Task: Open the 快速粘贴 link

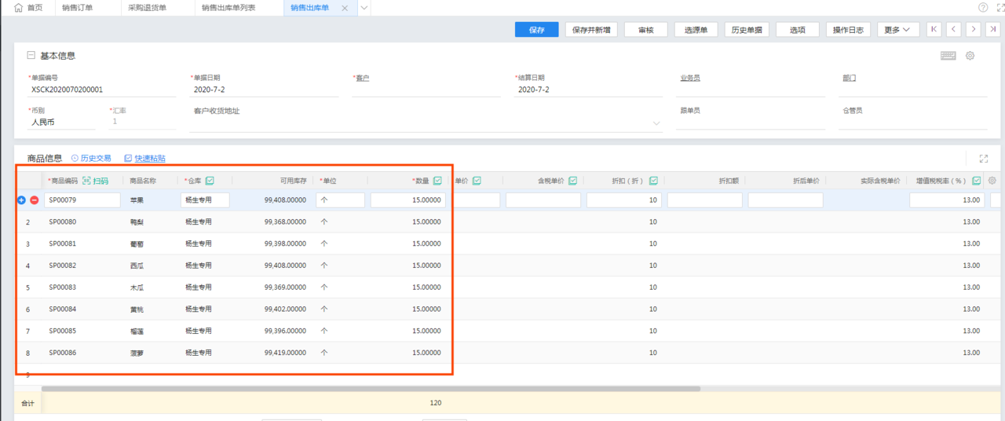Action: tap(144, 159)
